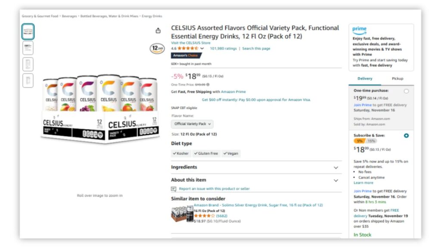Expand the Ingredients section
The width and height of the screenshot is (441, 248).
(336, 167)
